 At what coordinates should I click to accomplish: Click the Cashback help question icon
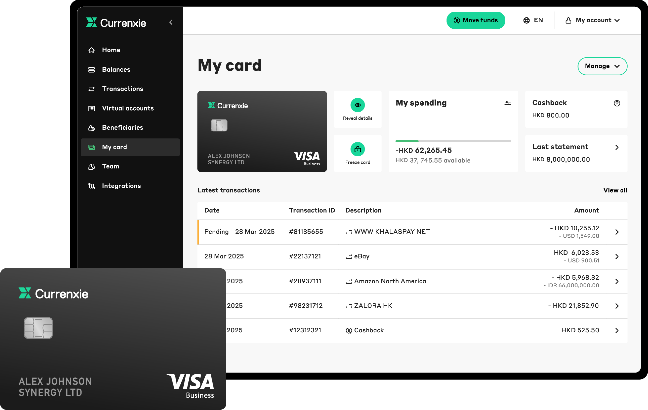[617, 103]
